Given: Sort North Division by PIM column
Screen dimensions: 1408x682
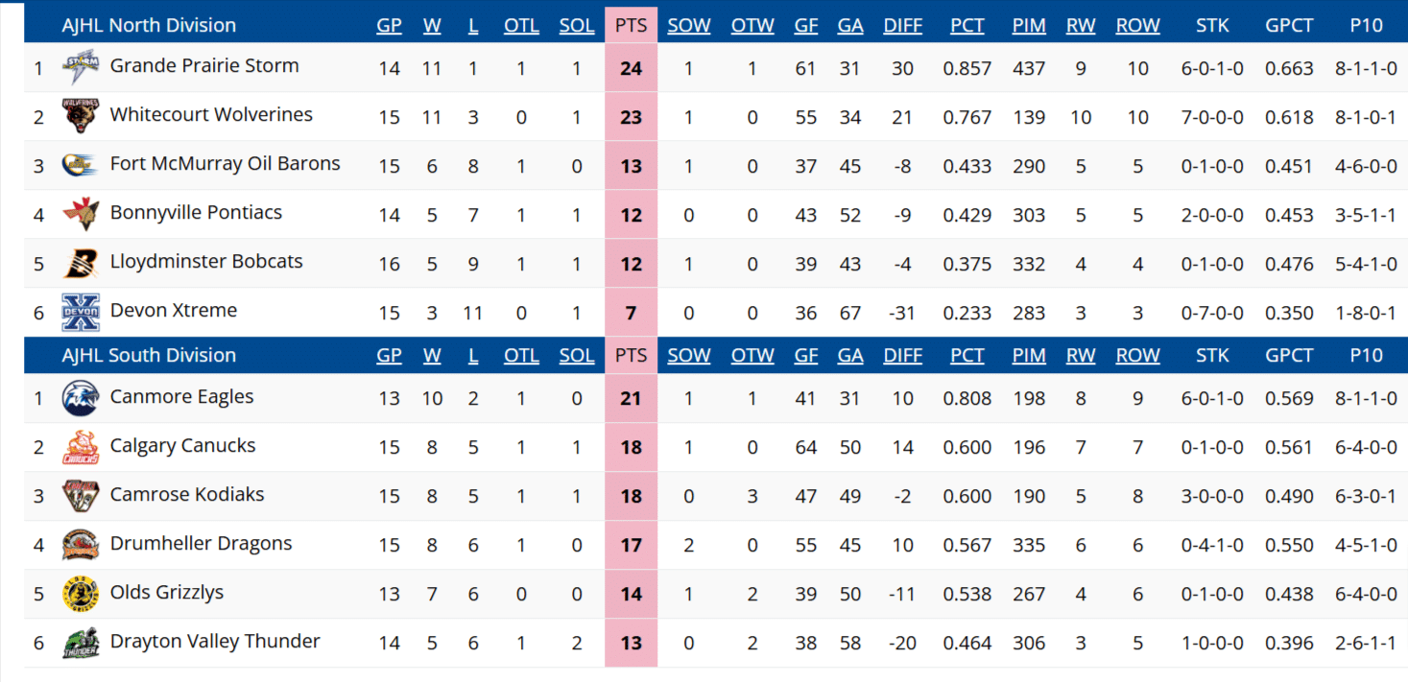Looking at the screenshot, I should pyautogui.click(x=1029, y=26).
